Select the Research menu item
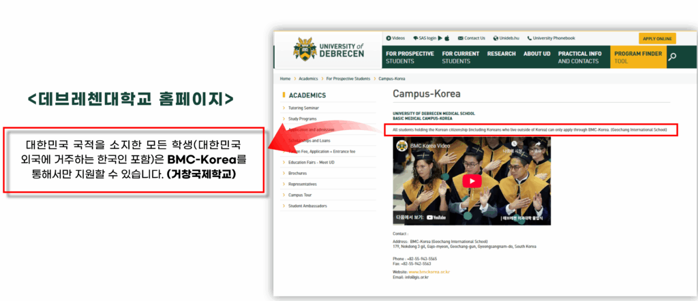This screenshot has width=698, height=301. (x=501, y=54)
